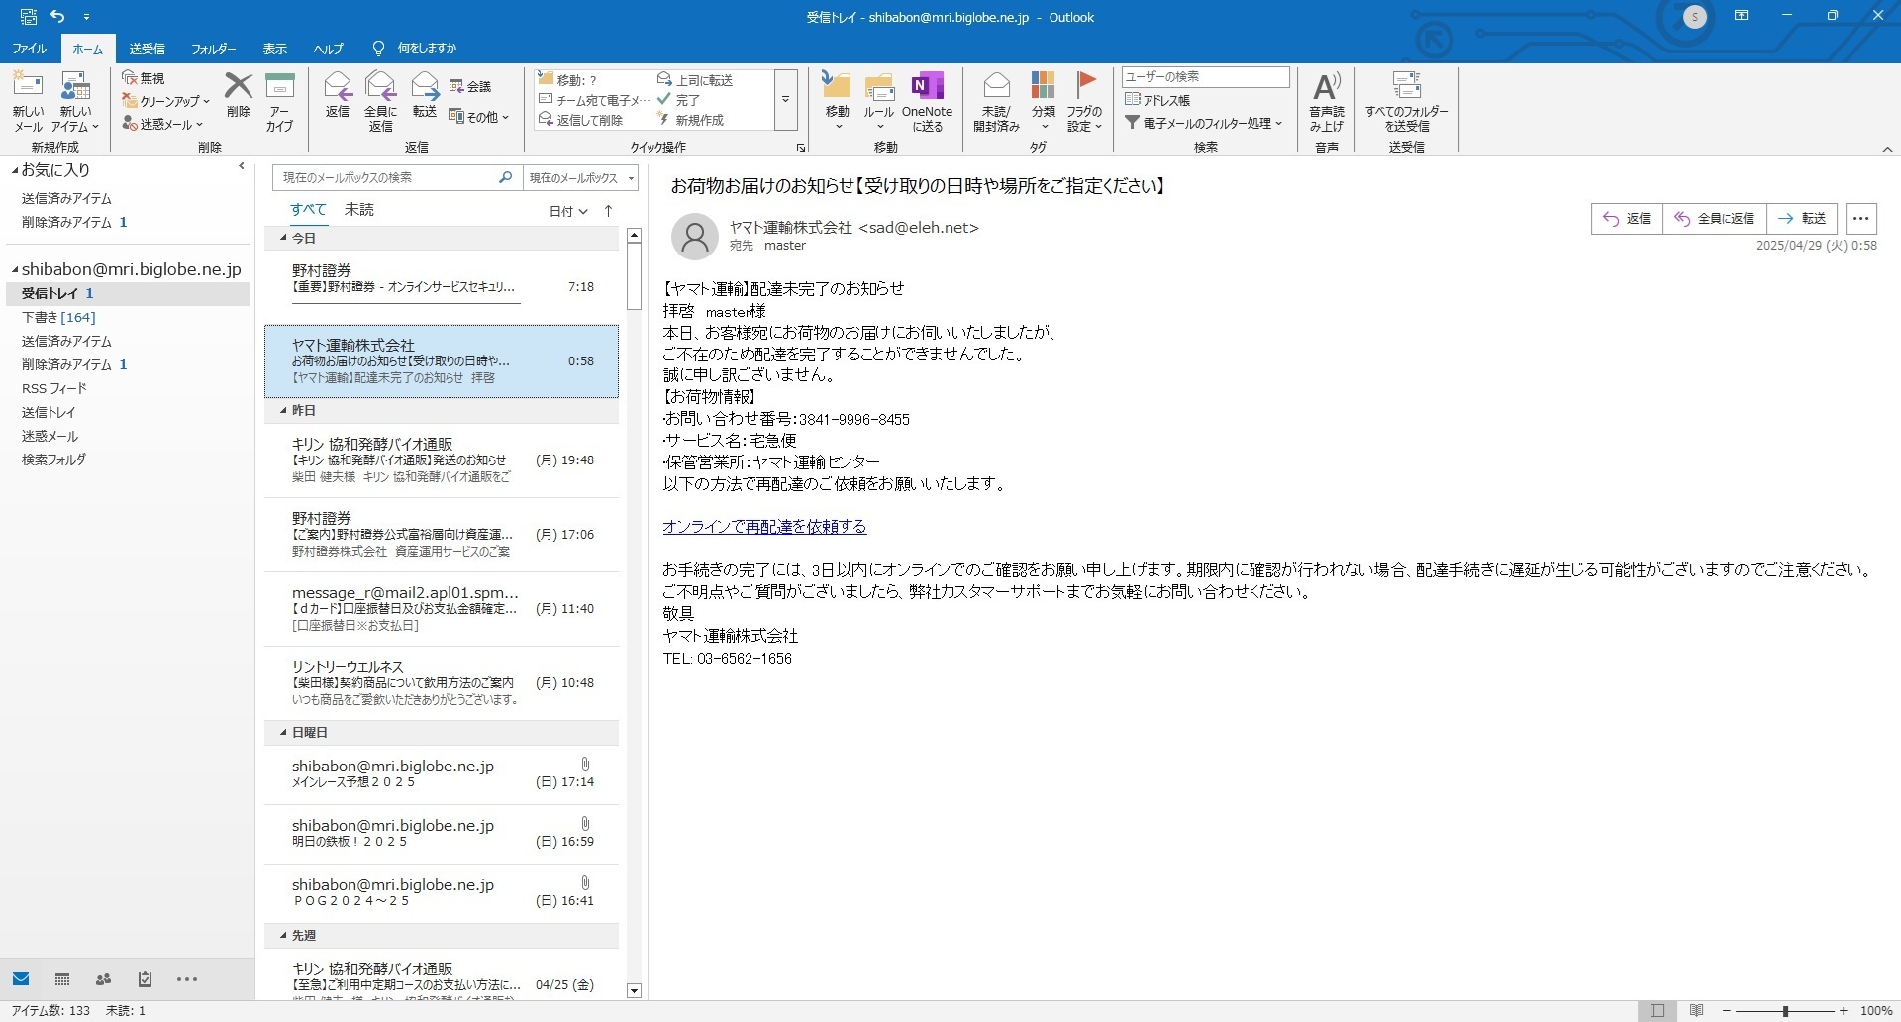1901x1022 pixels.
Task: Open アドレス帳 address book
Action: pos(1157,100)
